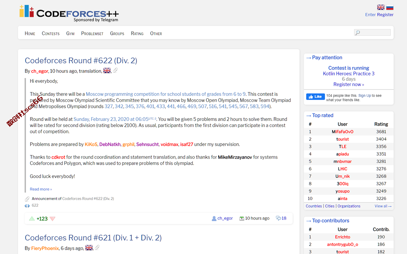Open TLE profile in Top rated

click(342, 147)
